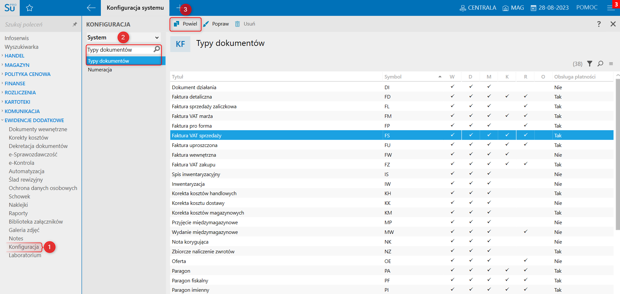The height and width of the screenshot is (294, 620).
Task: Collapse the EWIDENCJE DODATKOWE section
Action: pos(34,120)
